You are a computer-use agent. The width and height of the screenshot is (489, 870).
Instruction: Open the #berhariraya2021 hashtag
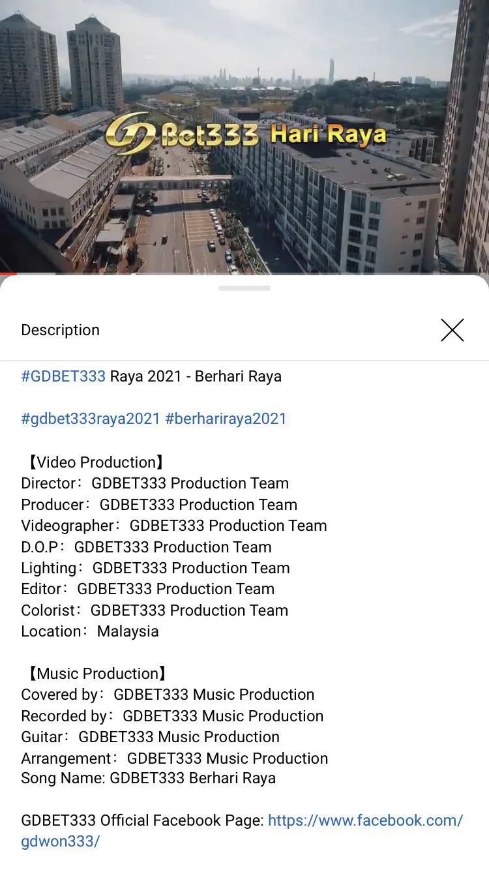point(226,419)
